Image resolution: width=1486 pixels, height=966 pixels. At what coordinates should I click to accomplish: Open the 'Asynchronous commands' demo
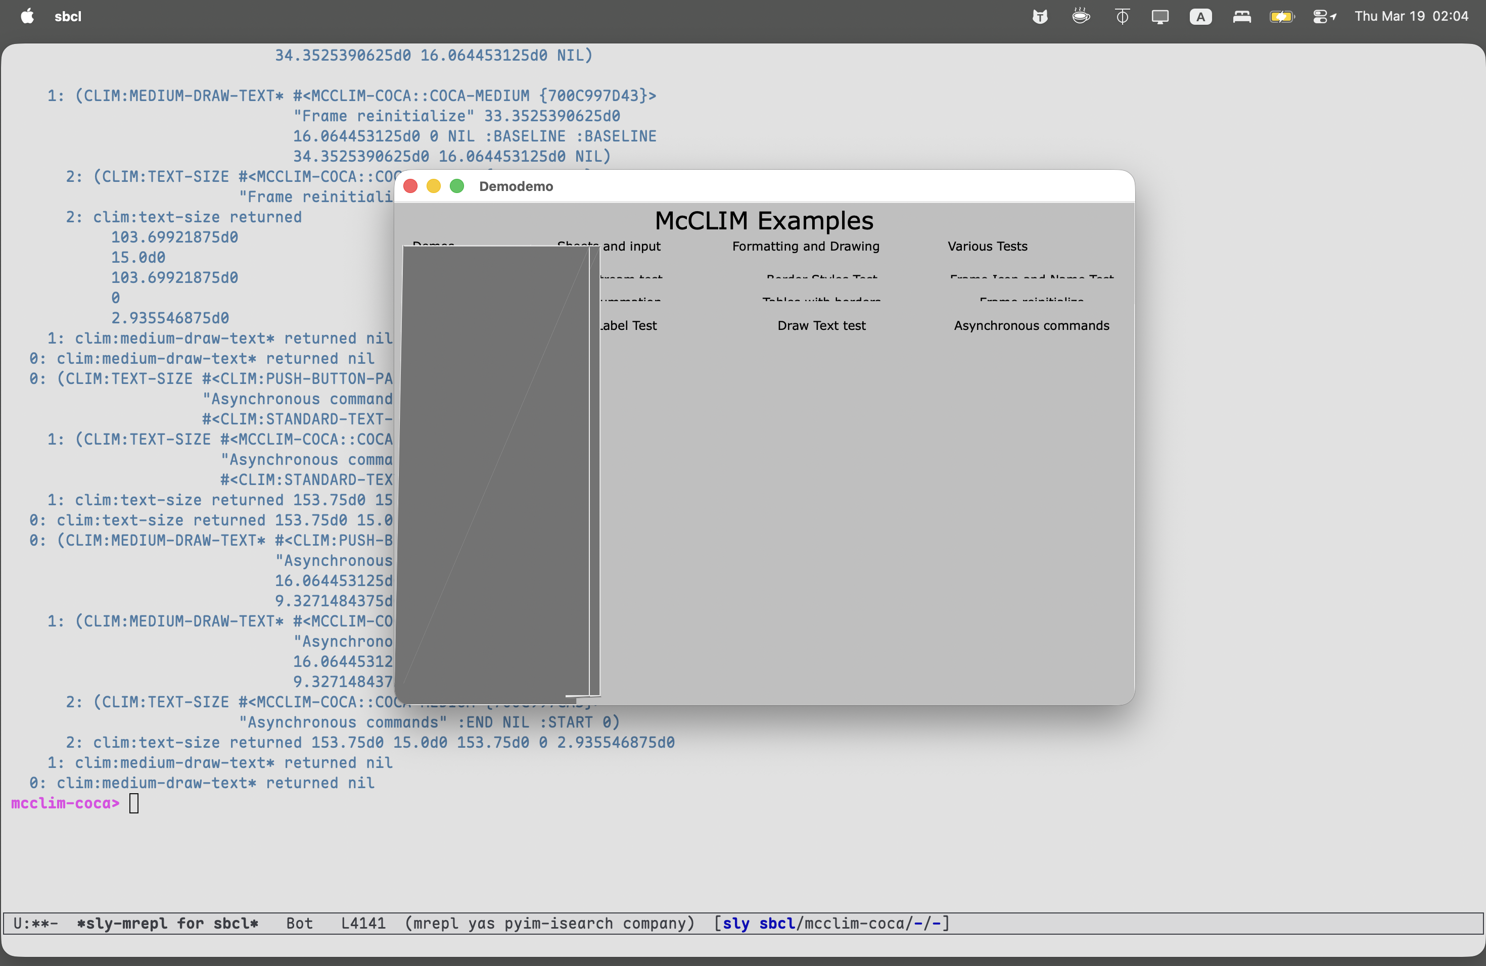(x=1031, y=325)
